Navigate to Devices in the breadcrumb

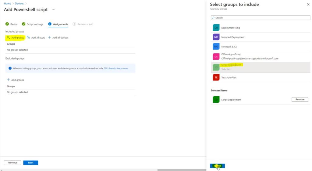pyautogui.click(x=20, y=4)
